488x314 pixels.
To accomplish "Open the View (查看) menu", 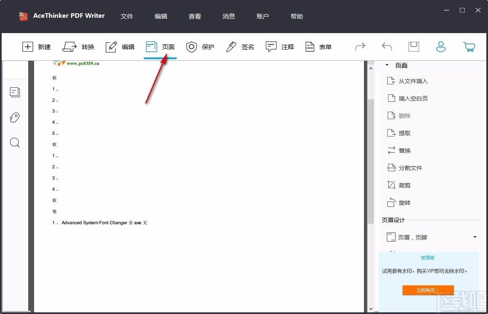I will click(194, 16).
